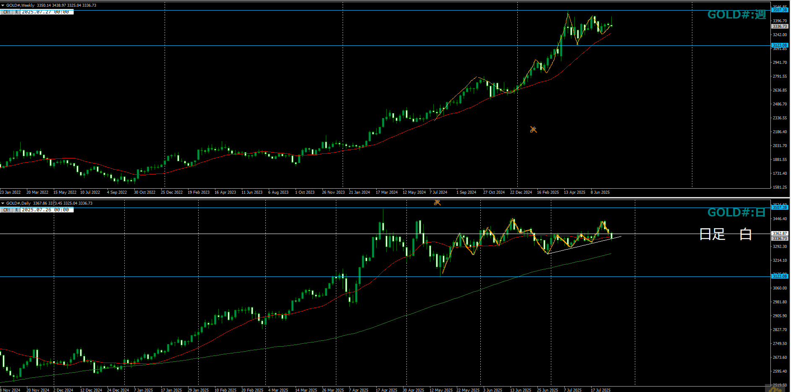Select the 日足 白 text label
The height and width of the screenshot is (392, 791).
tap(726, 234)
